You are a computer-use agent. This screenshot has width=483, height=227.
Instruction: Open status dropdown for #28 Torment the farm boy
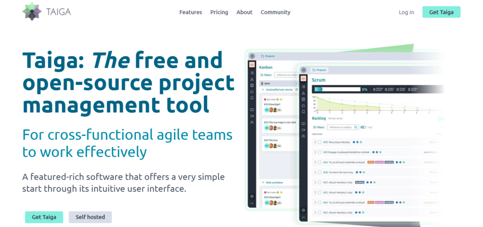(x=433, y=172)
